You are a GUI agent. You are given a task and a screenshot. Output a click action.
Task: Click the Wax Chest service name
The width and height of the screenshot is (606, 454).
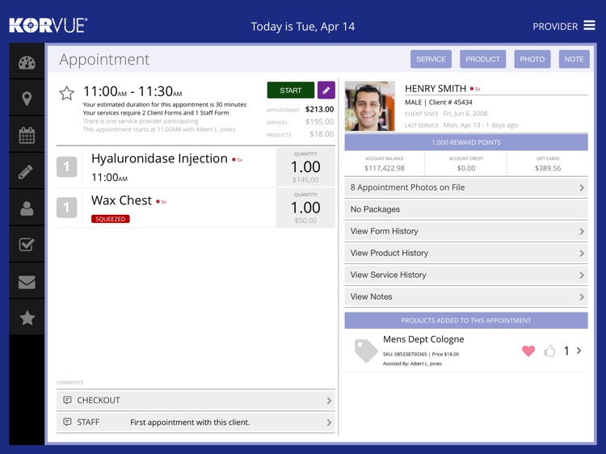[121, 200]
